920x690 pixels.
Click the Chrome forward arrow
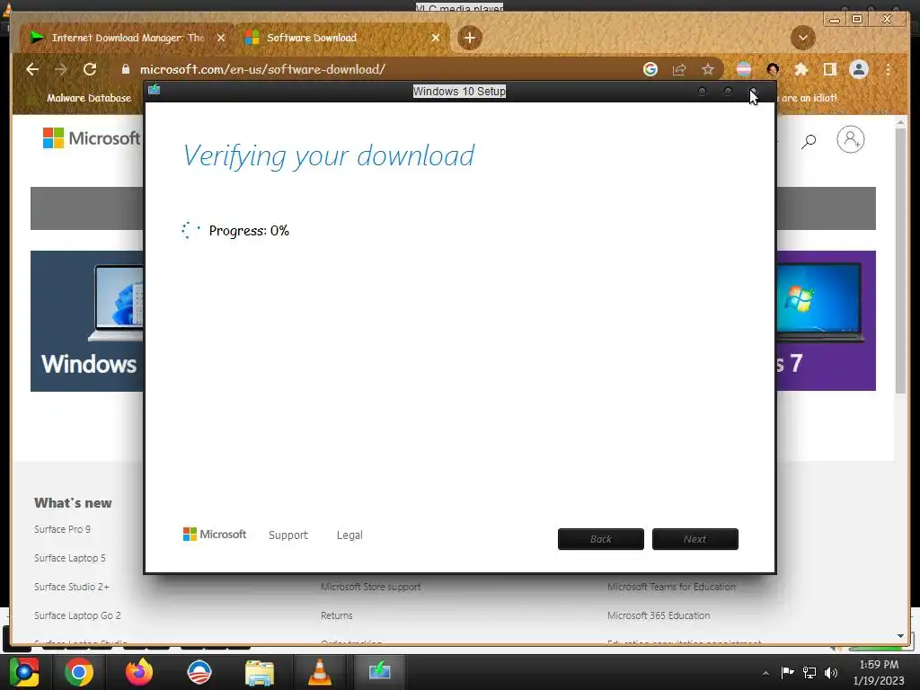pyautogui.click(x=60, y=69)
